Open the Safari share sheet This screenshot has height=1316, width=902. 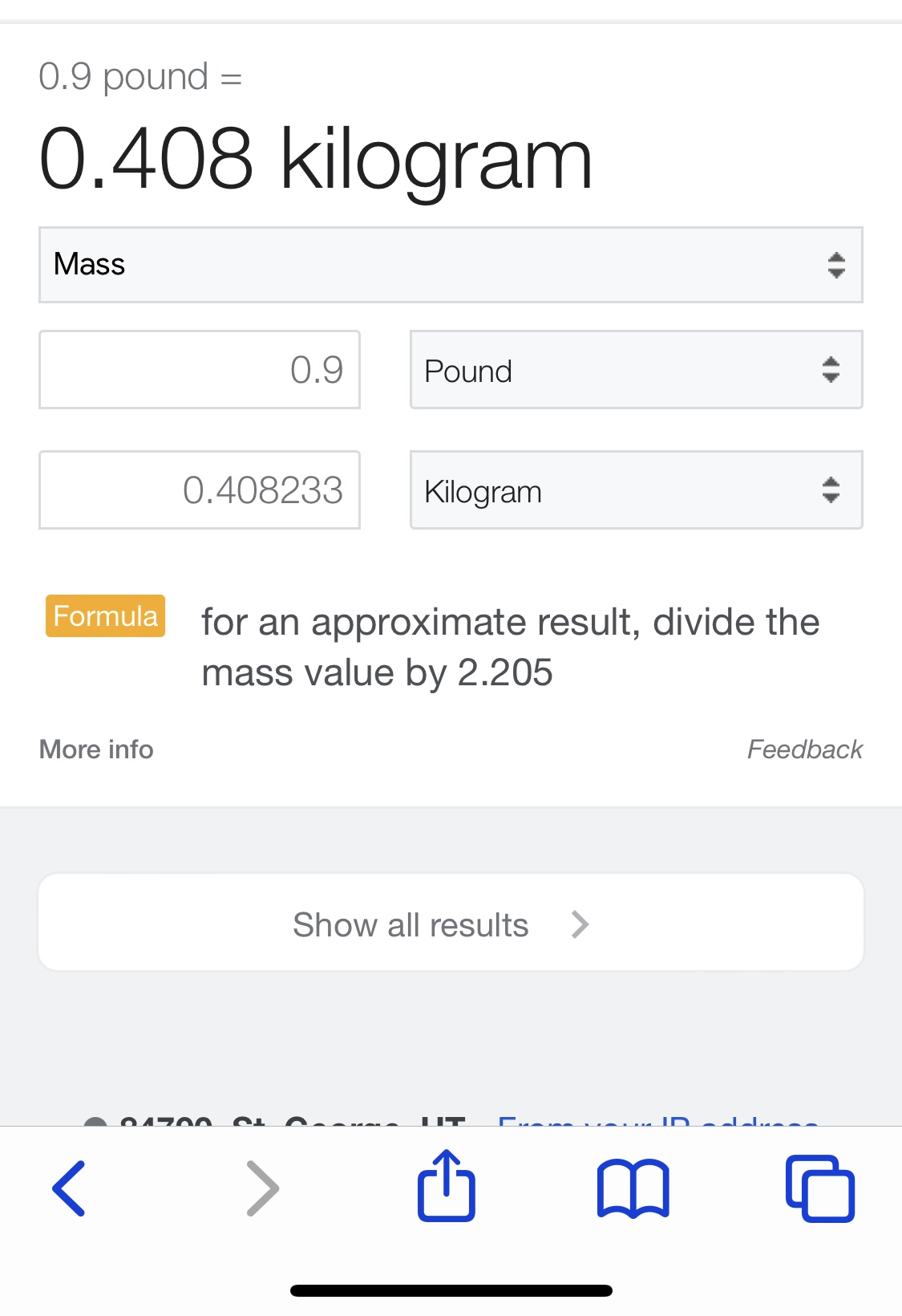(447, 1186)
